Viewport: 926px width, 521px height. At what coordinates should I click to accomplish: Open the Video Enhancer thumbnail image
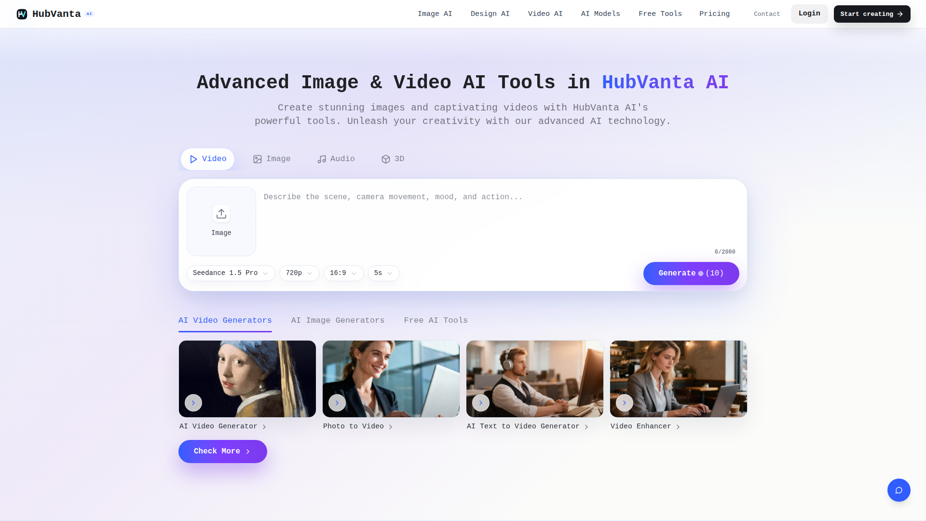(x=679, y=379)
